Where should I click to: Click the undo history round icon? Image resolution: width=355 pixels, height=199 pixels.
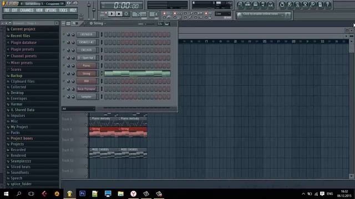pyautogui.click(x=282, y=4)
